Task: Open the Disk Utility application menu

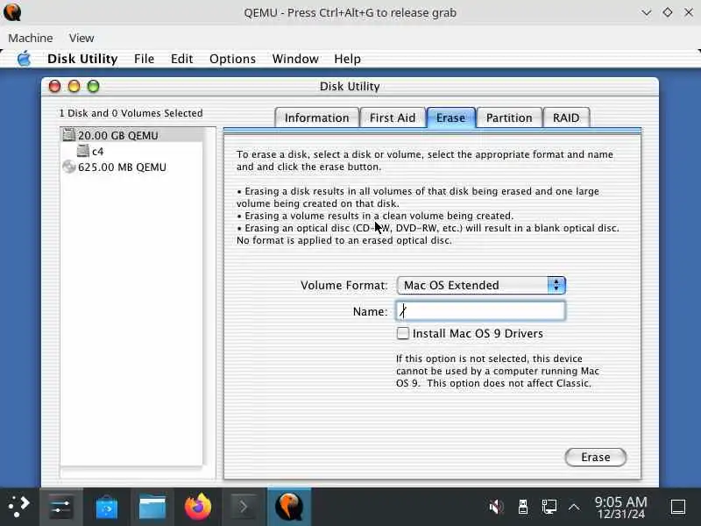Action: point(82,59)
